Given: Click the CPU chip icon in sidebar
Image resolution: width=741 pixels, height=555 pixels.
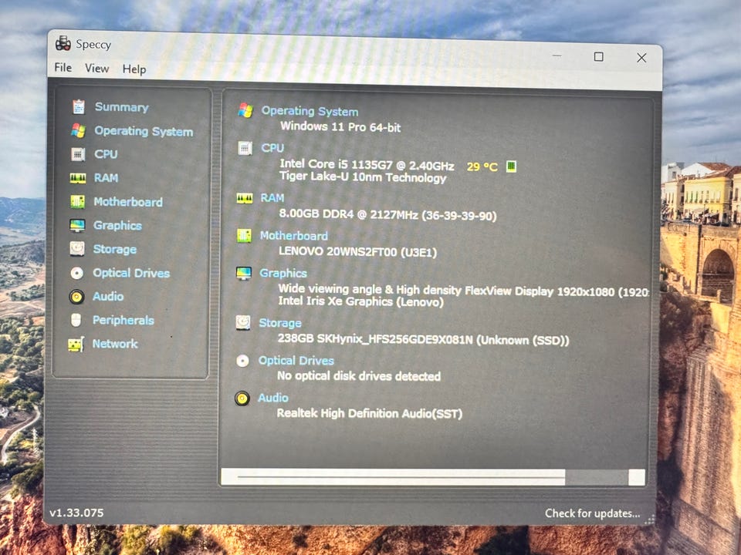Looking at the screenshot, I should tap(78, 154).
